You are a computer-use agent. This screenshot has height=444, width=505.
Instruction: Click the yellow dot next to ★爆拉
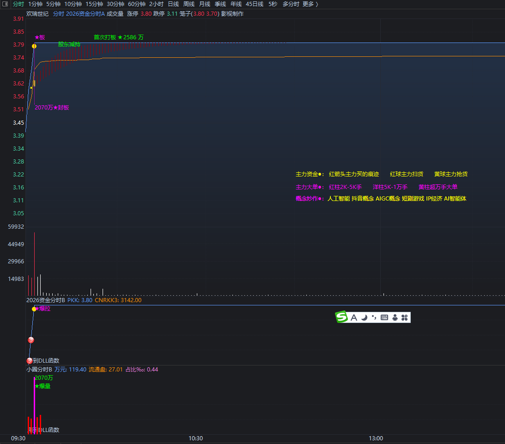click(34, 309)
